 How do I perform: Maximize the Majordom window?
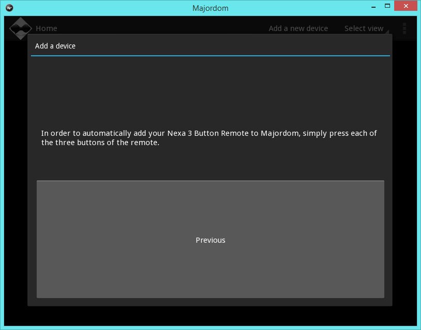tap(387, 7)
